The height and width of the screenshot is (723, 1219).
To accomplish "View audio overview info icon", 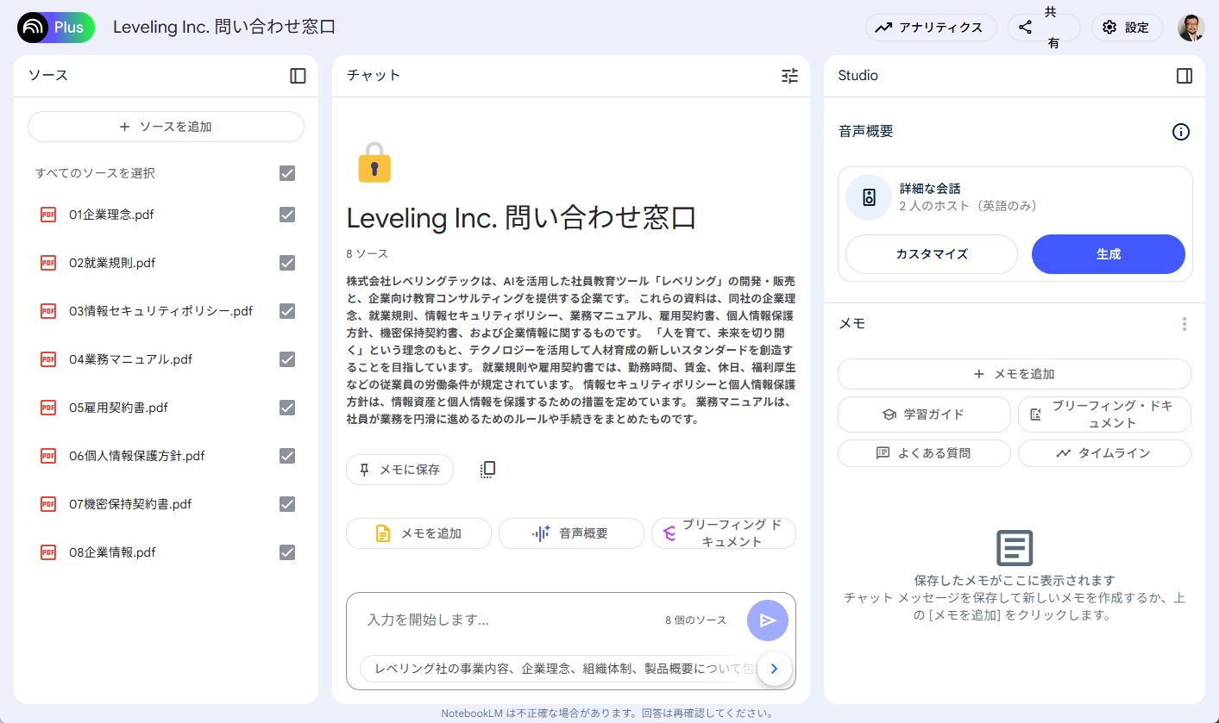I will tap(1181, 132).
